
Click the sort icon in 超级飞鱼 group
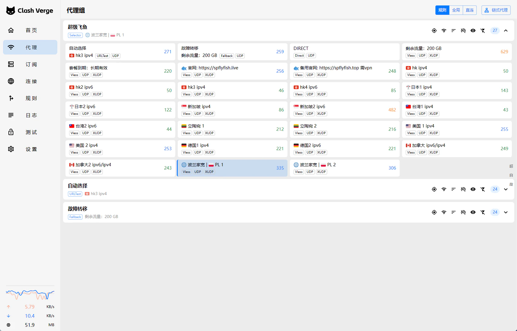pyautogui.click(x=454, y=31)
